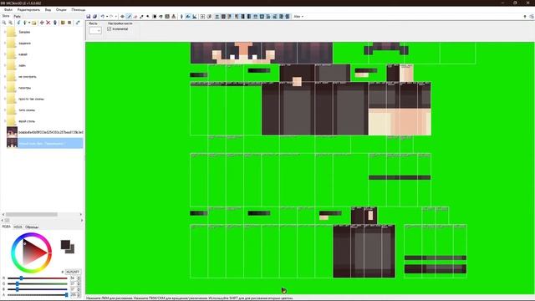535x301 pixels.
Task: Open the Опции menu
Action: (61, 9)
